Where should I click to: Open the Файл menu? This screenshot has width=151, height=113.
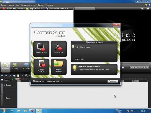coord(3,5)
